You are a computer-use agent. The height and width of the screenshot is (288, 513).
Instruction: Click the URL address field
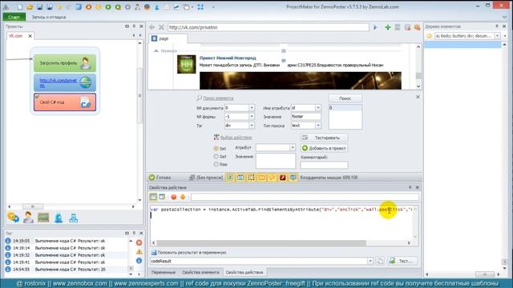click(269, 27)
